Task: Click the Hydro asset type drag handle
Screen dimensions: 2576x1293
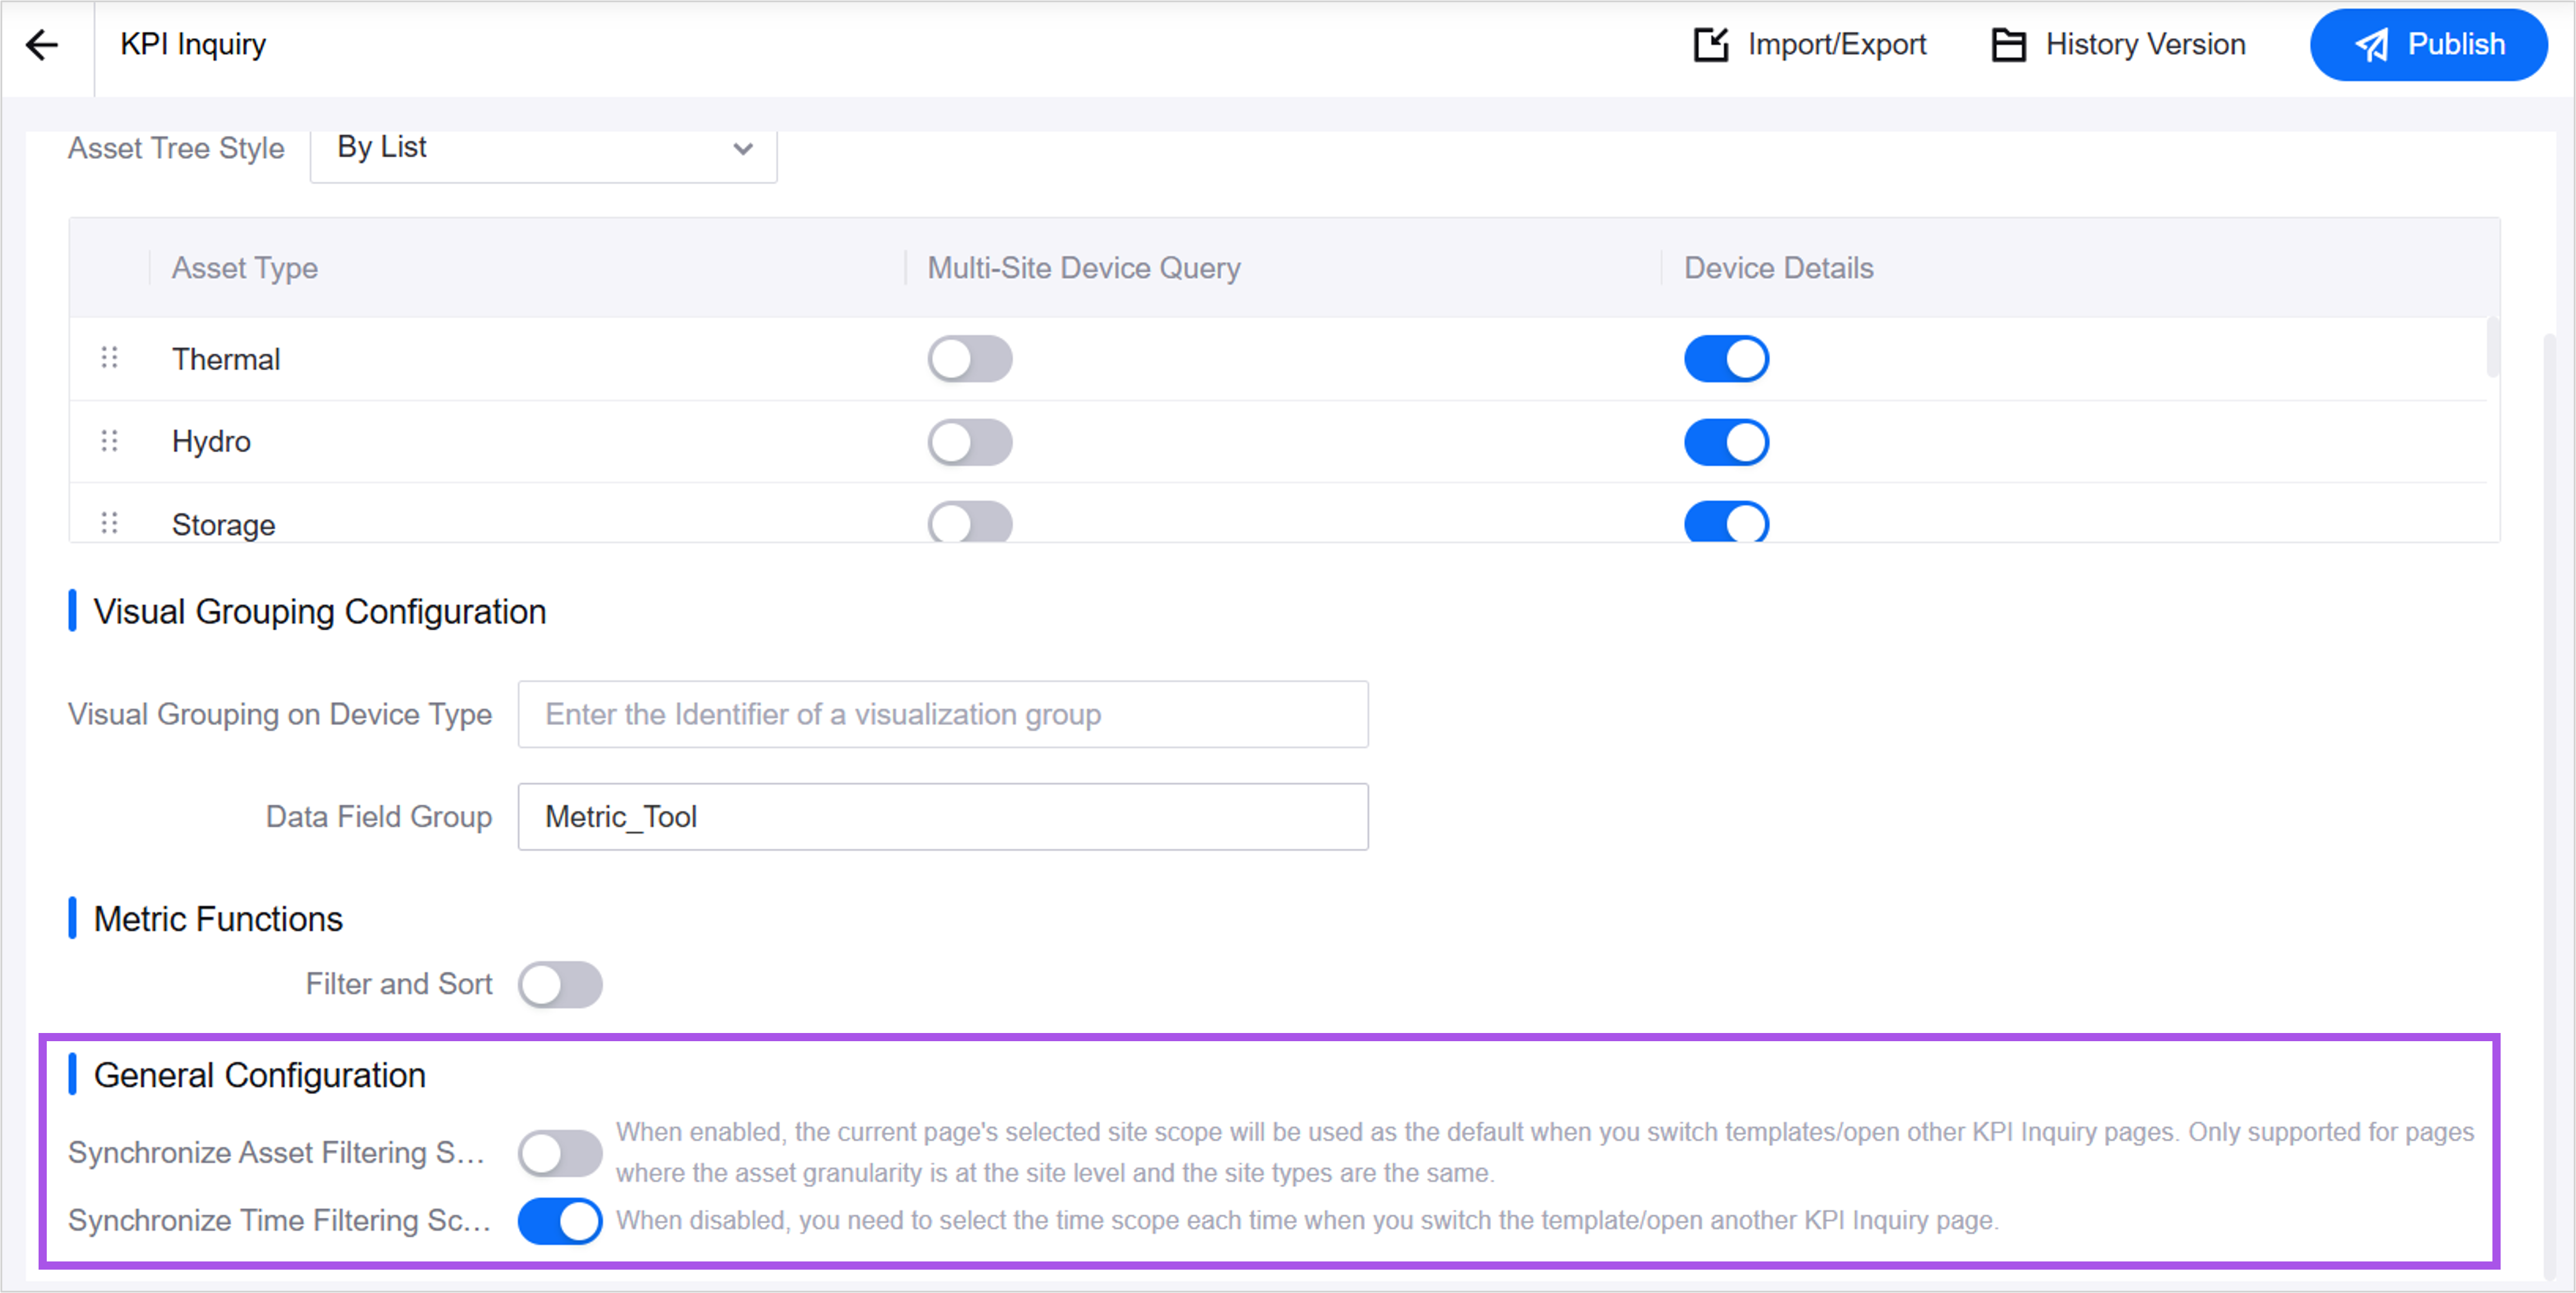Action: tap(110, 442)
